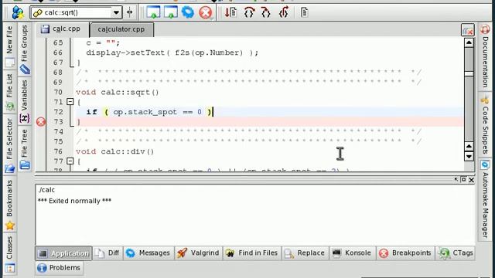
Task: Float the output panel using the arrow icon
Action: 456,179
